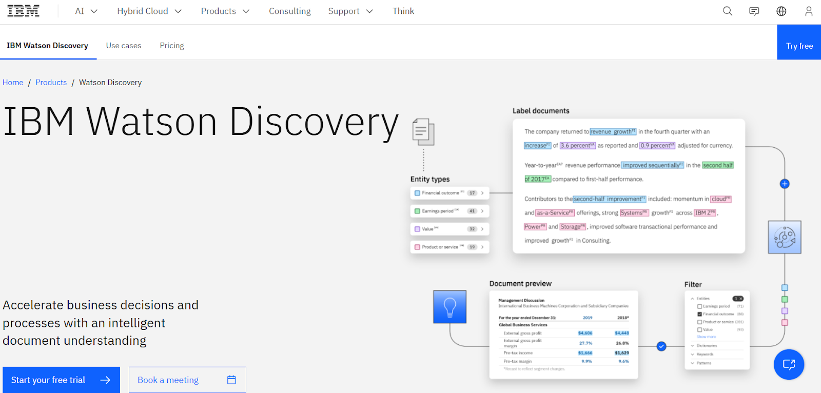Collapse the Entities filter section

pyautogui.click(x=692, y=299)
